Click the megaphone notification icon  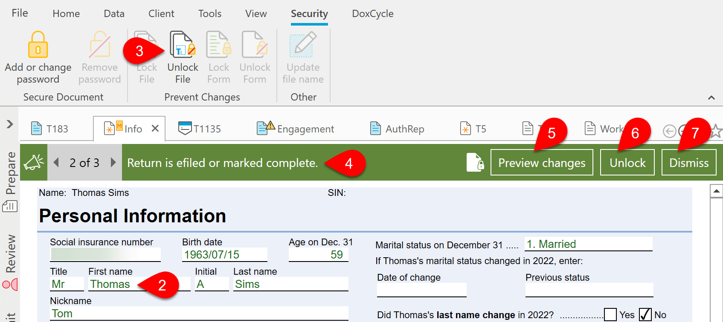34,162
